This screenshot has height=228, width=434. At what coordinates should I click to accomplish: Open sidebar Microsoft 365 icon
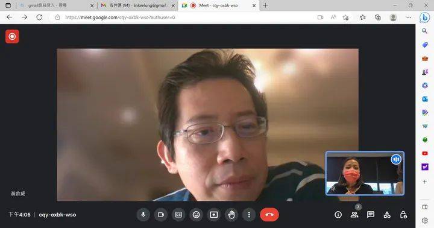(x=424, y=85)
